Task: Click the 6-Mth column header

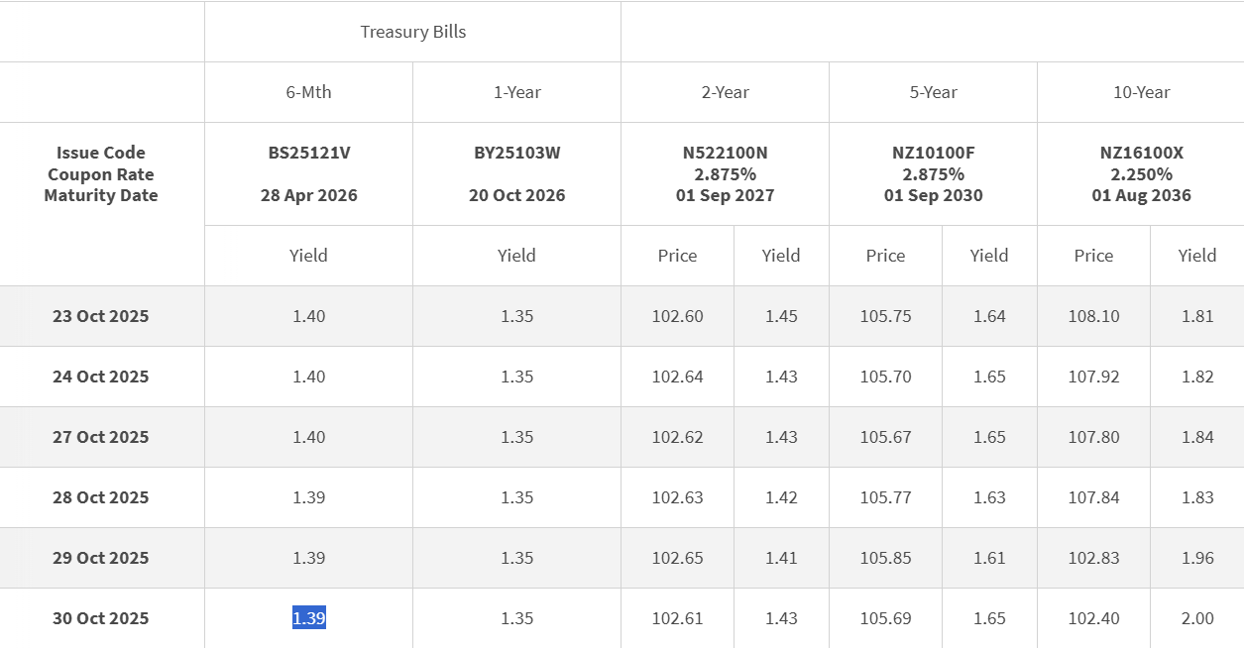Action: (x=307, y=91)
